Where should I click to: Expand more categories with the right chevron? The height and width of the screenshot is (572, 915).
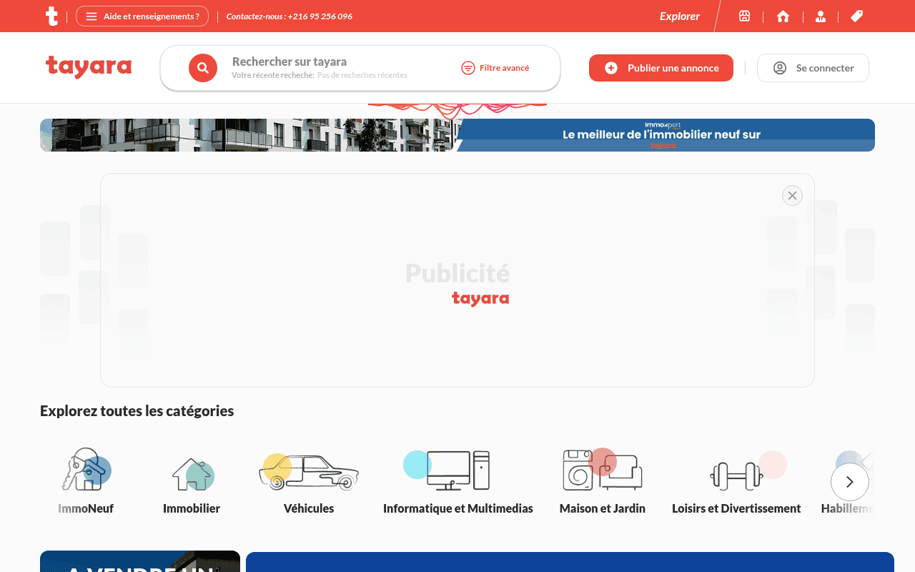[850, 482]
